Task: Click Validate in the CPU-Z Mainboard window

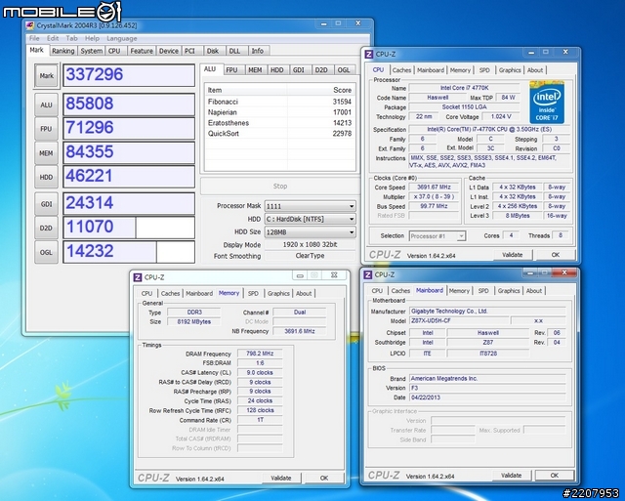Action: click(512, 475)
